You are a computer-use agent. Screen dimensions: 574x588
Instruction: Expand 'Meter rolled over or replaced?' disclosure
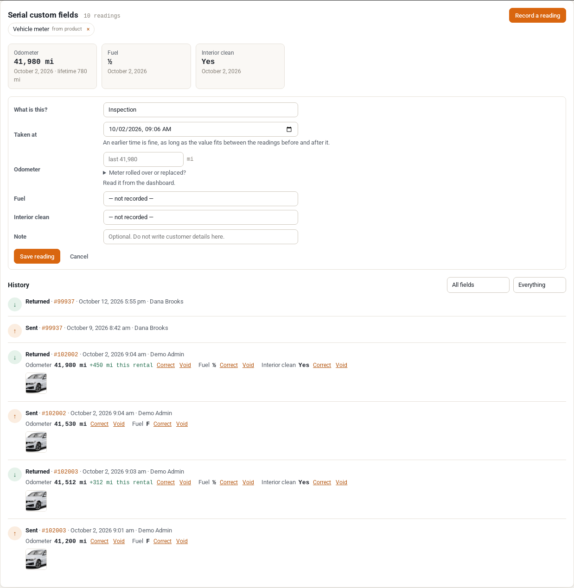click(x=144, y=173)
